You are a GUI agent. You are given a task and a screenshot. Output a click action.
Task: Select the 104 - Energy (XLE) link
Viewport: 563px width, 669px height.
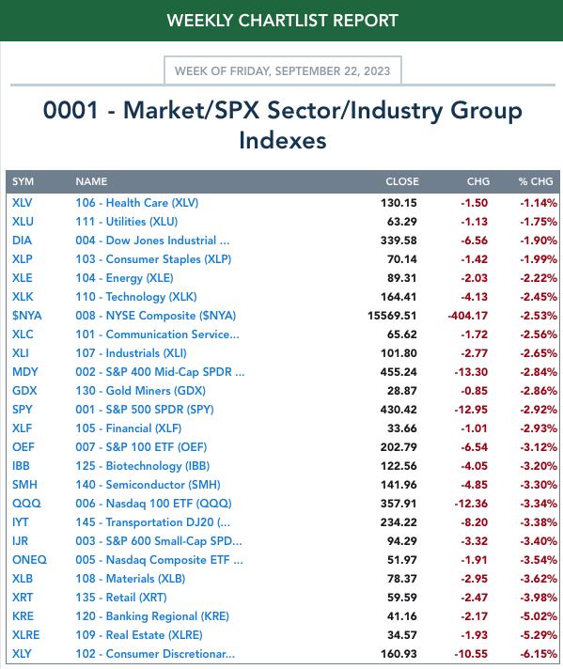124,278
